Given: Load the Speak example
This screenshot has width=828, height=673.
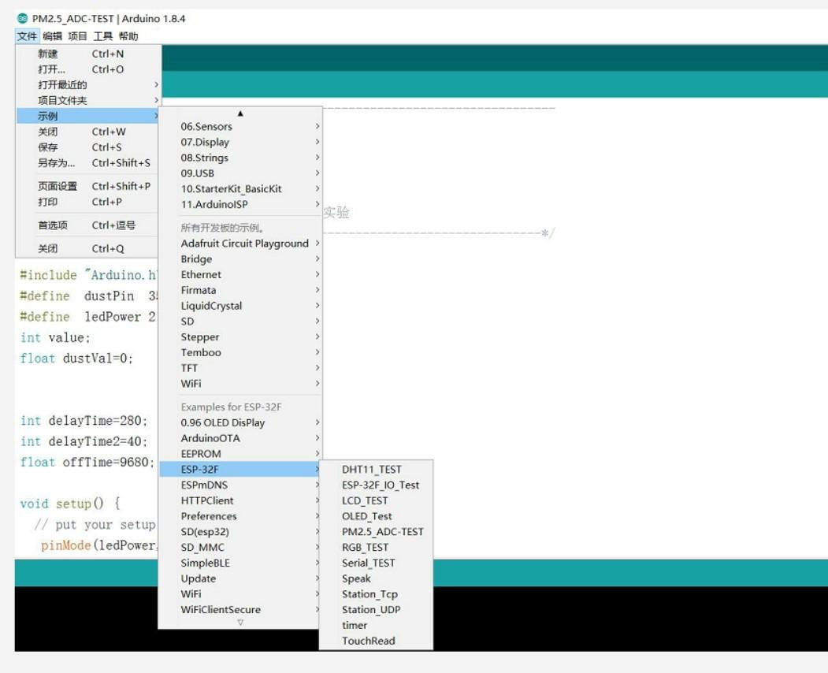Looking at the screenshot, I should coord(376,578).
